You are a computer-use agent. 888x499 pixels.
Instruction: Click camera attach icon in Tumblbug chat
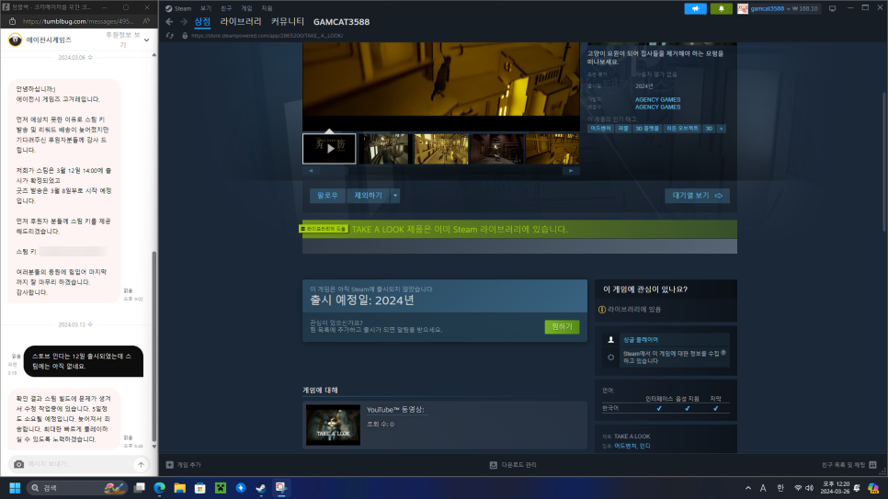(18, 464)
